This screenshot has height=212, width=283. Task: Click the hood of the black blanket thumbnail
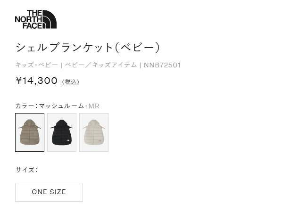click(61, 123)
